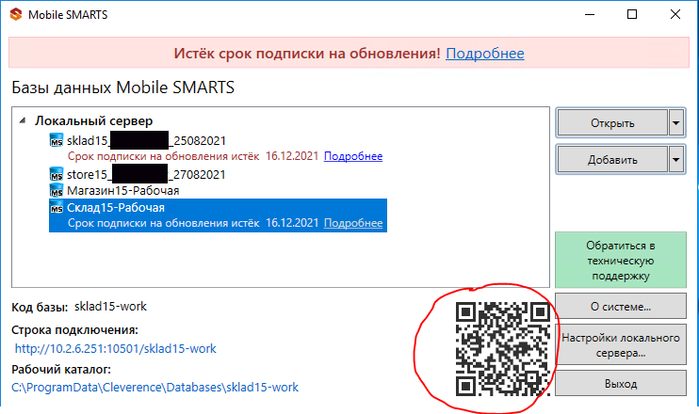This screenshot has width=699, height=414.
Task: Click database icon next to Магазин15-Рабочая
Action: (57, 190)
